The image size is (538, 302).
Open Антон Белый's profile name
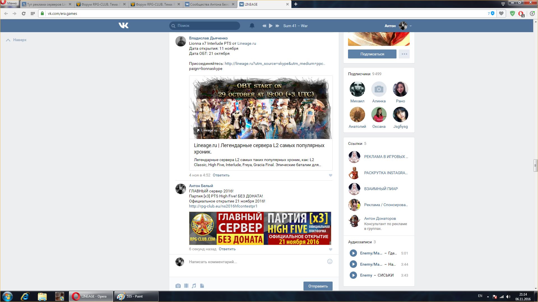pyautogui.click(x=201, y=186)
